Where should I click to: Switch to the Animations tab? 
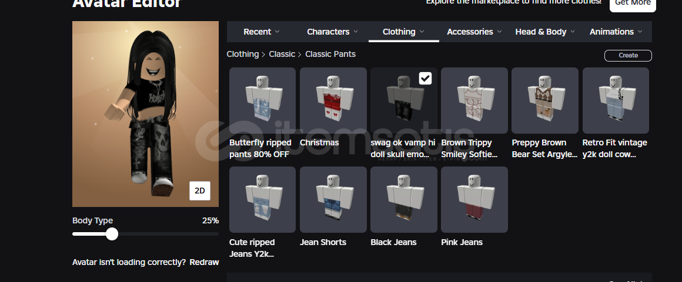(616, 32)
